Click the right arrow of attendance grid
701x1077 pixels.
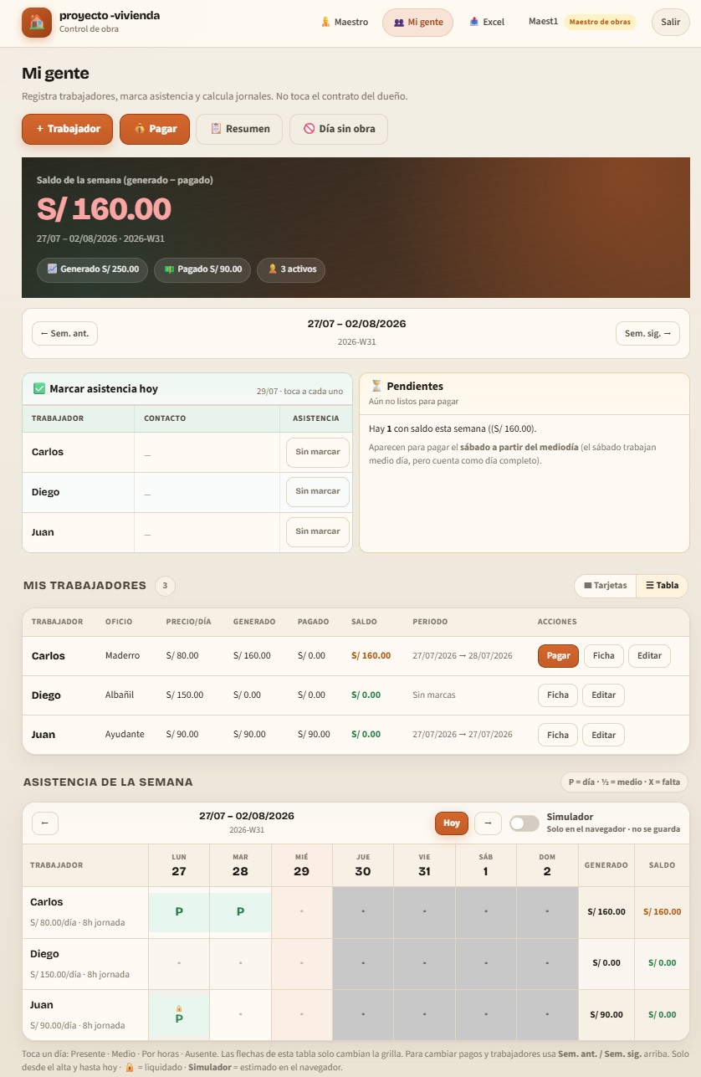488,823
